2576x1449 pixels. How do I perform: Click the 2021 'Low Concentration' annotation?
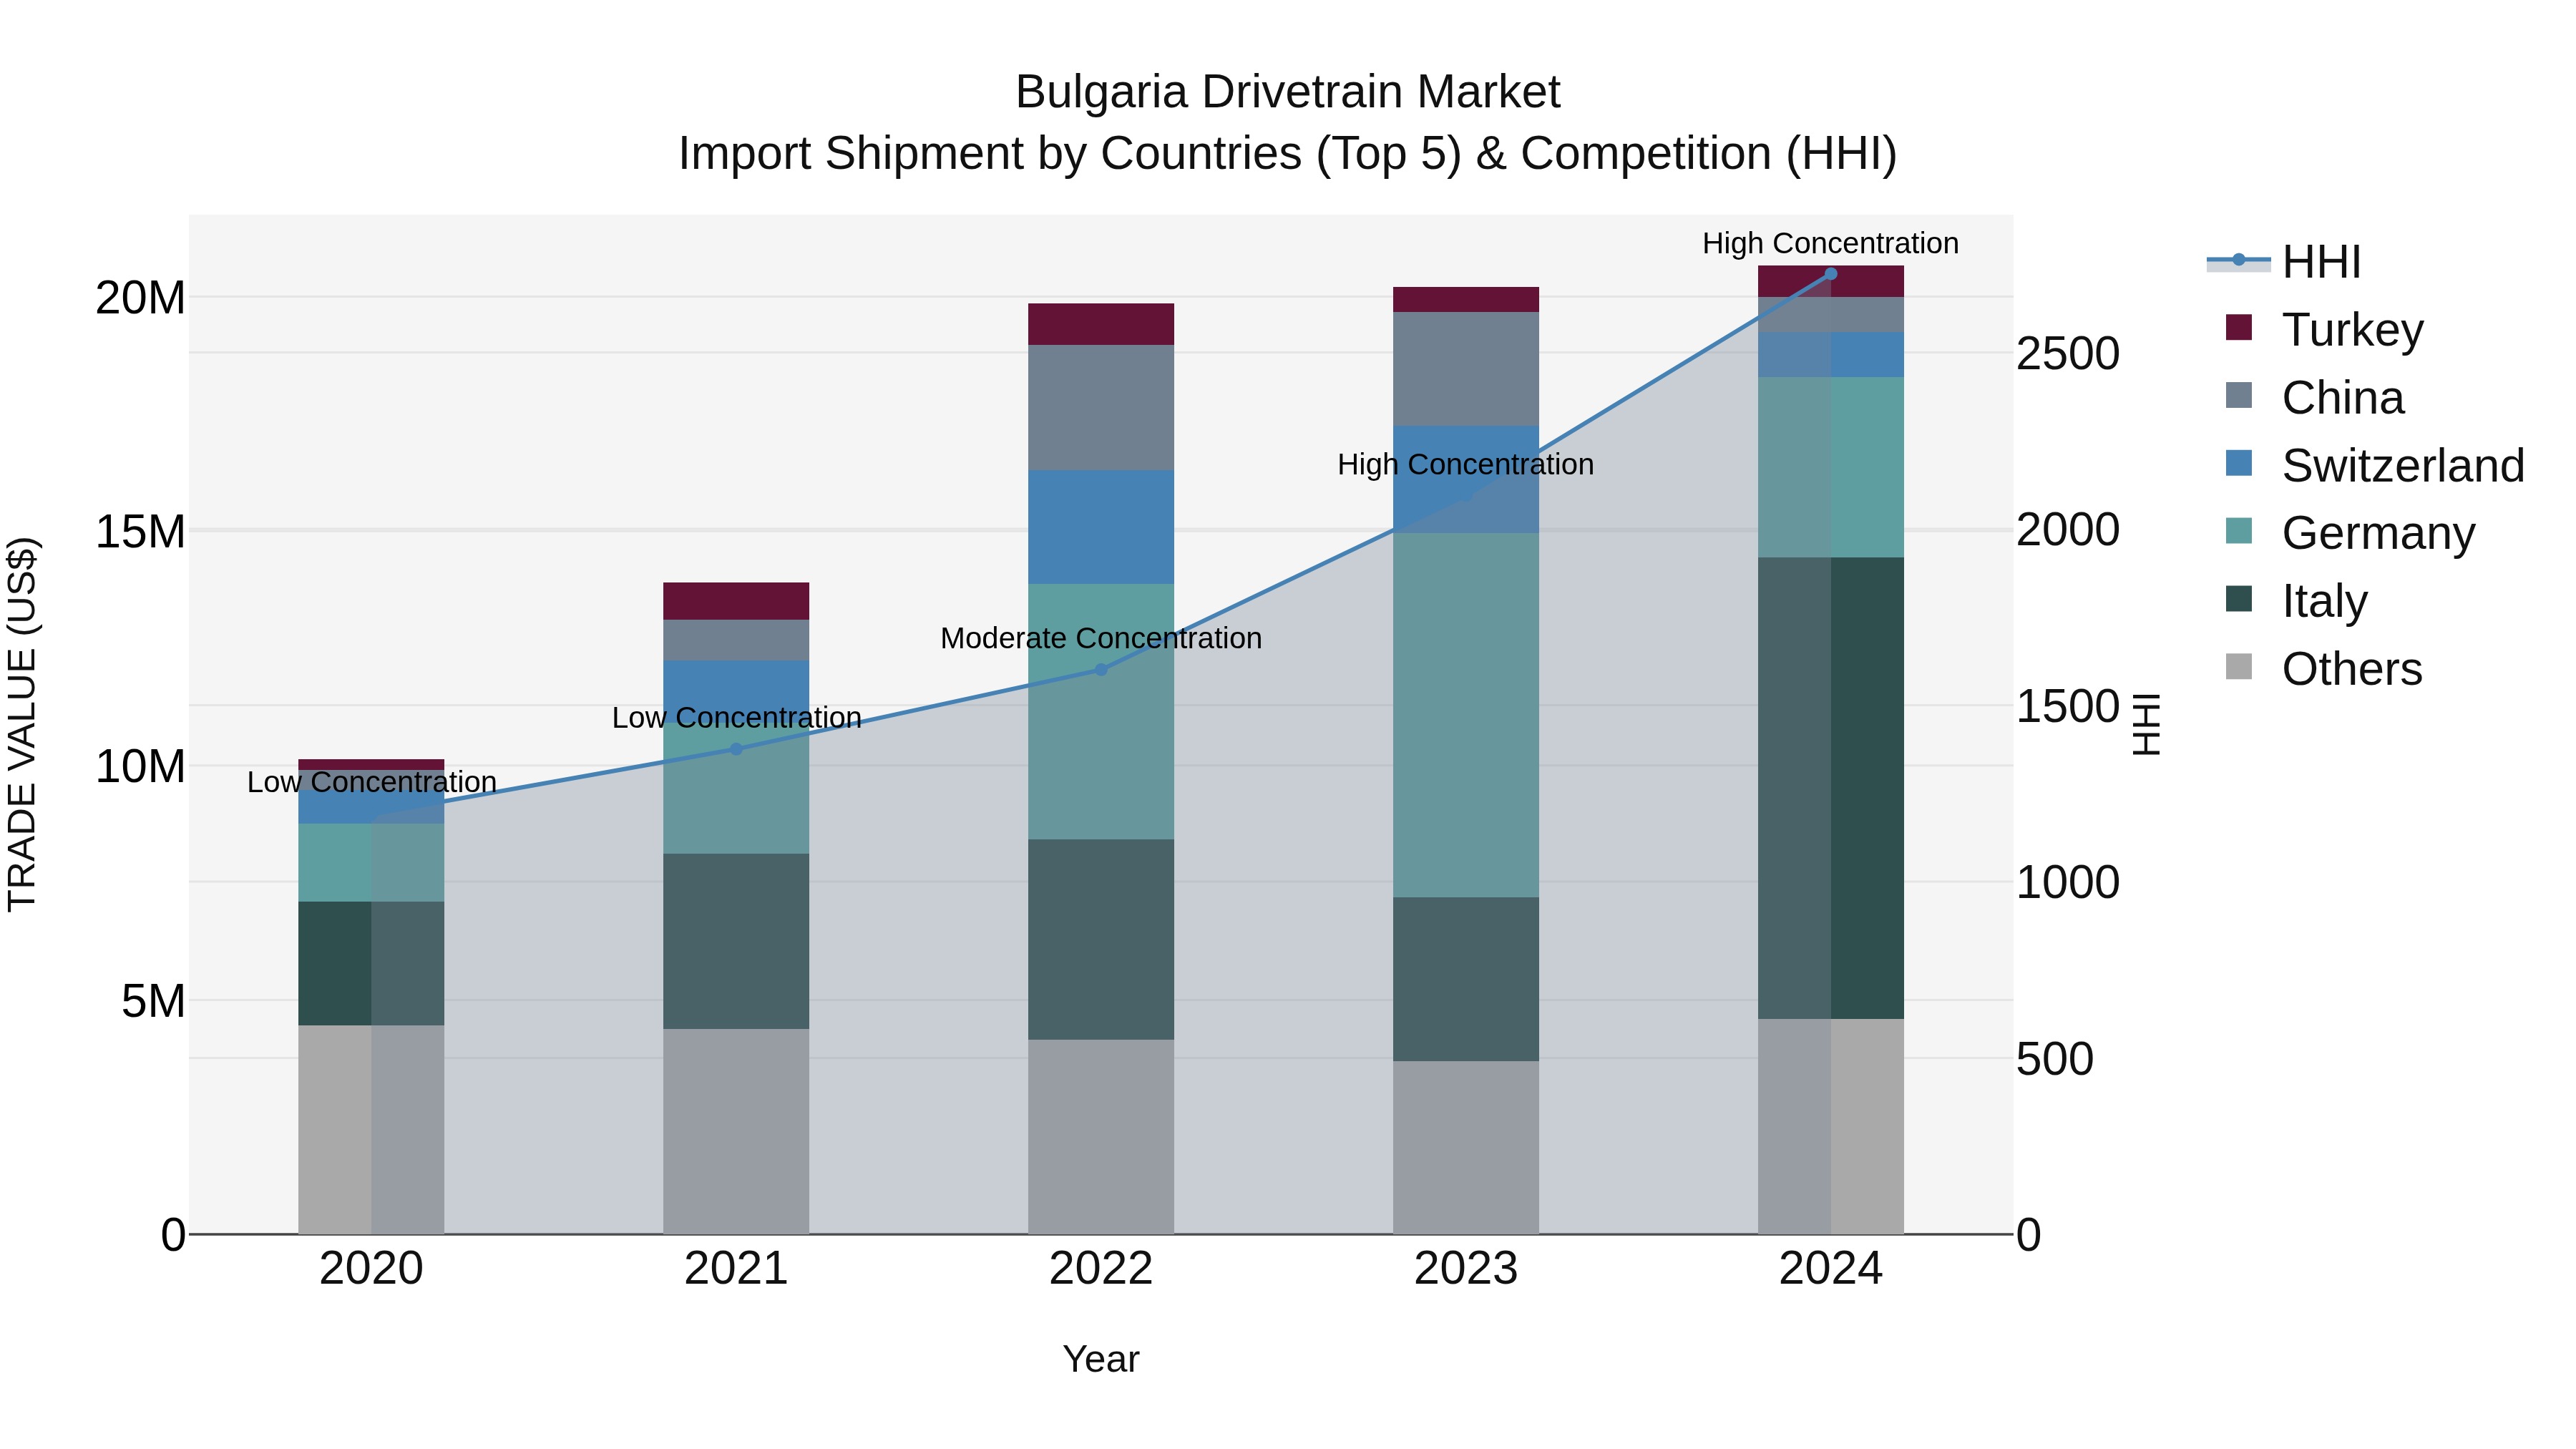click(736, 718)
